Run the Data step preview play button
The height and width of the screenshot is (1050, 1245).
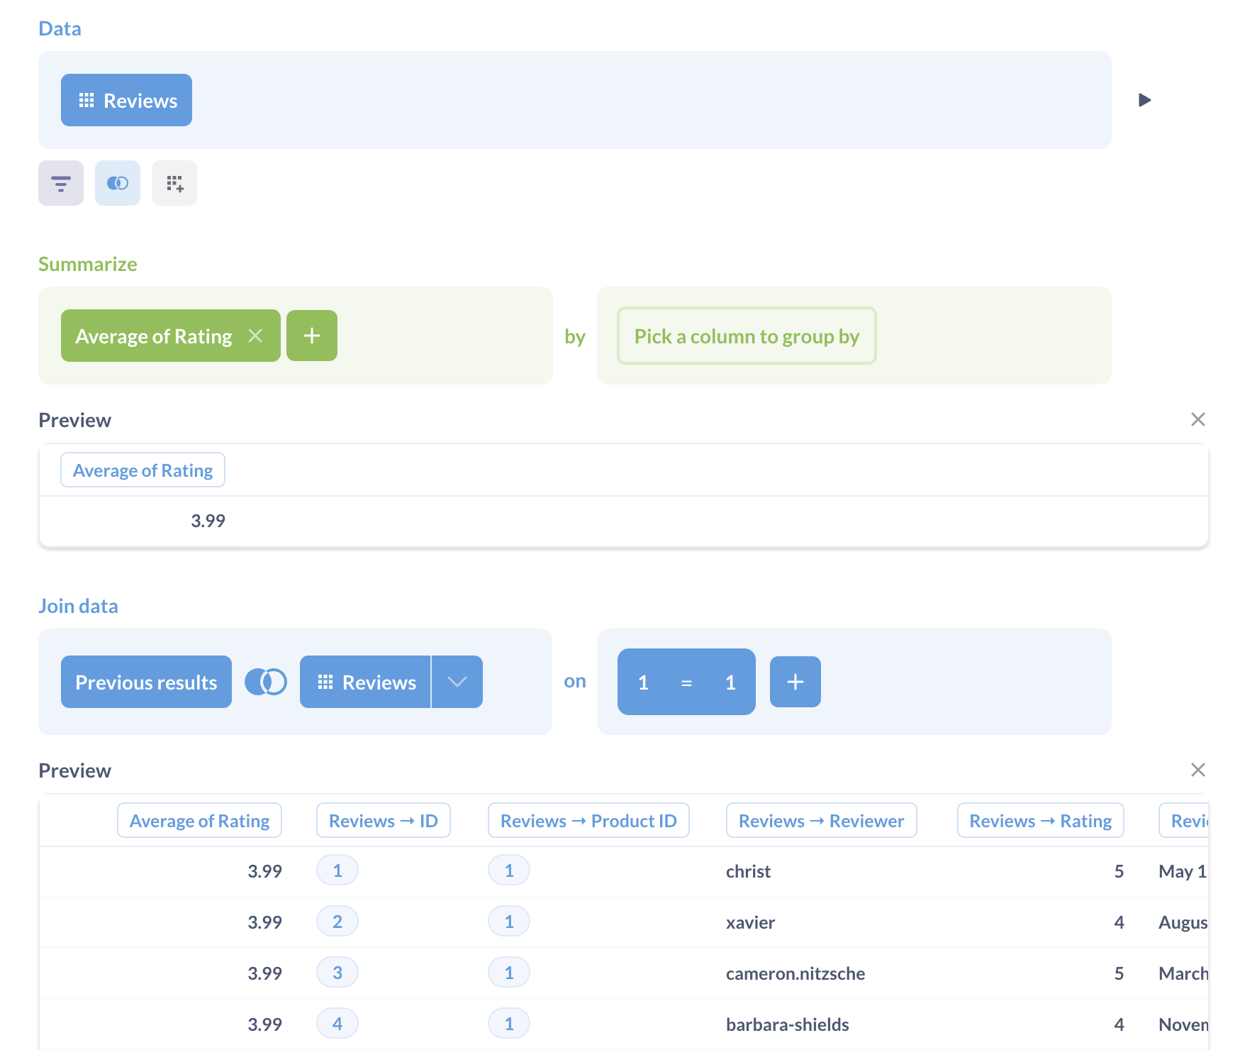[x=1144, y=100]
